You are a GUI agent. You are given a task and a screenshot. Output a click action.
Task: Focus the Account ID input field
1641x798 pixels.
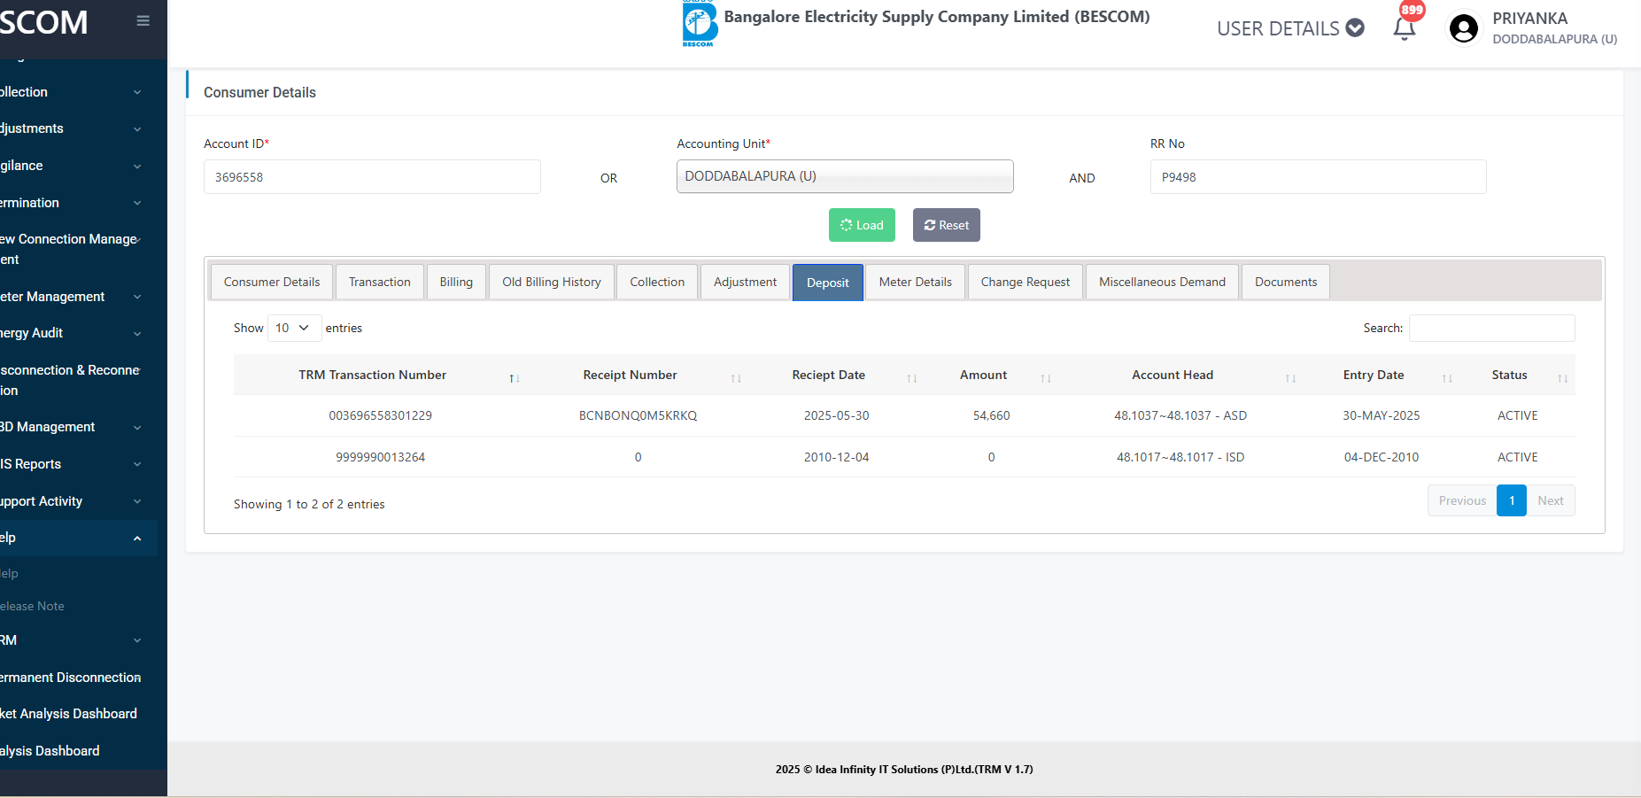pos(372,176)
